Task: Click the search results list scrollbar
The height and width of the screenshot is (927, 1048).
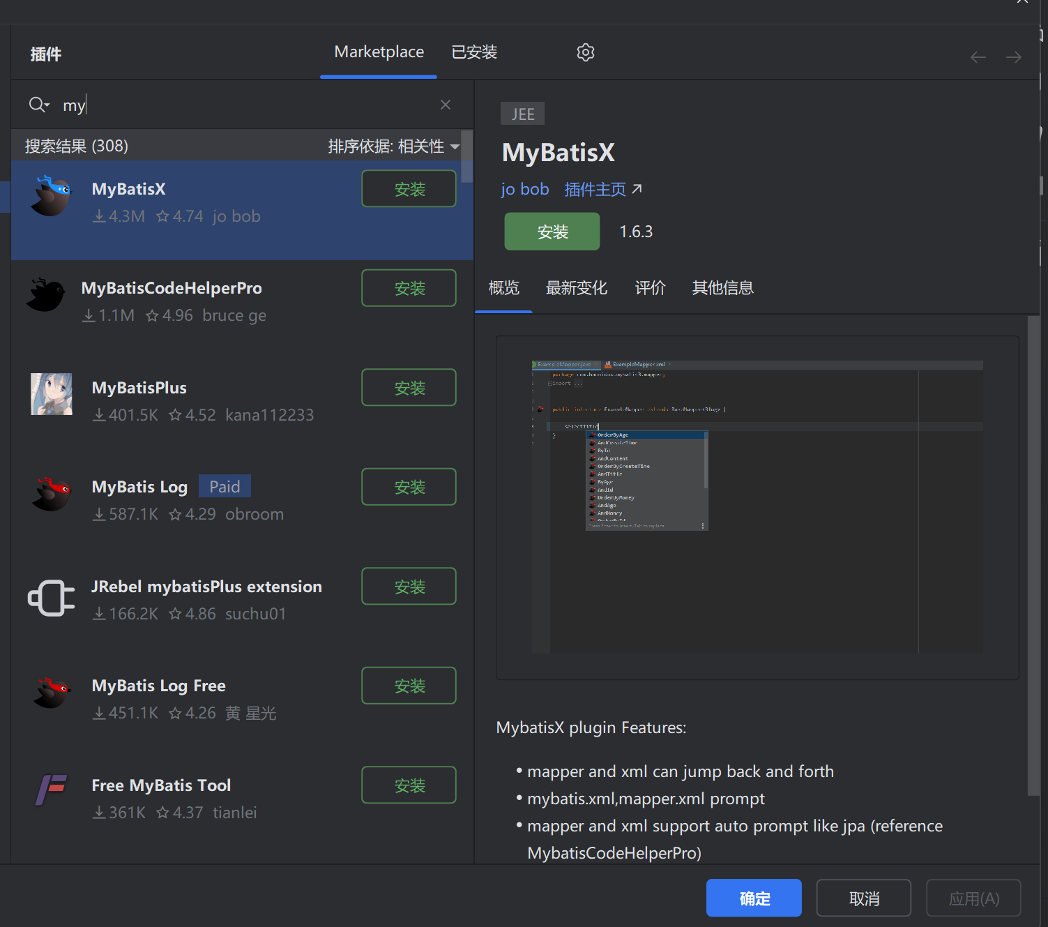Action: point(467,156)
